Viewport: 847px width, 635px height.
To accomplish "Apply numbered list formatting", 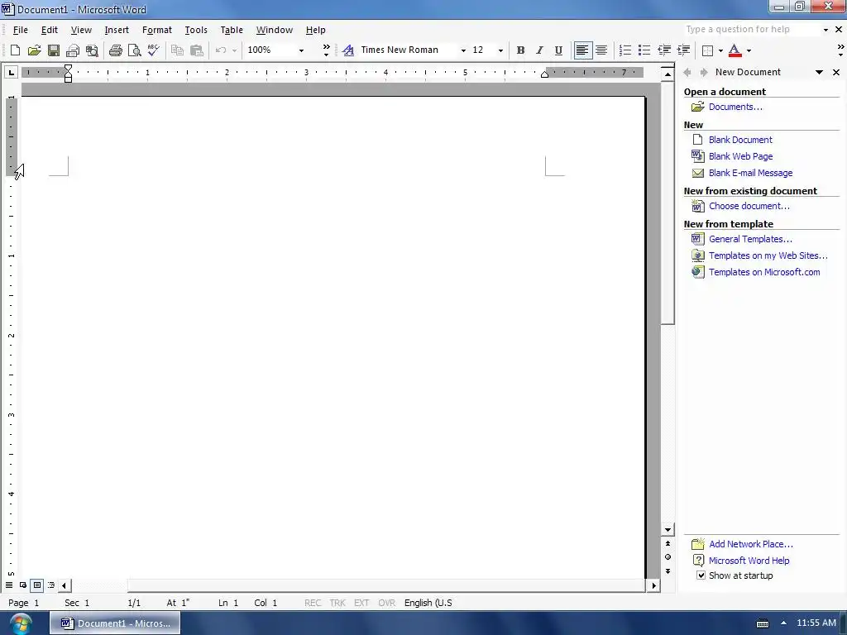I will [625, 50].
